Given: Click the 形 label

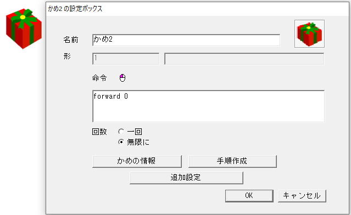Looking at the screenshot, I should [x=67, y=56].
